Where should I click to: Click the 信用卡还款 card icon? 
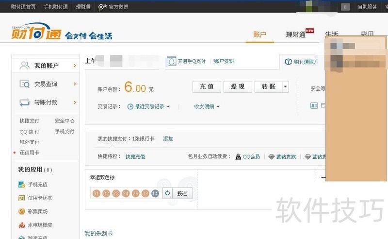(21, 198)
